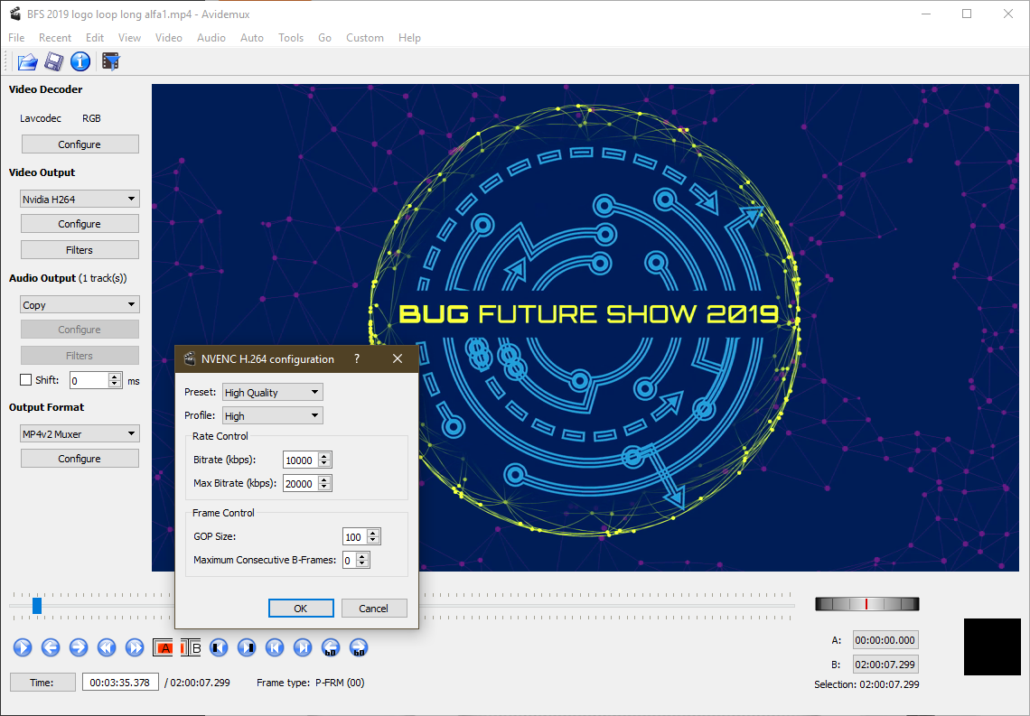Play the video
The width and height of the screenshot is (1030, 716).
point(23,647)
